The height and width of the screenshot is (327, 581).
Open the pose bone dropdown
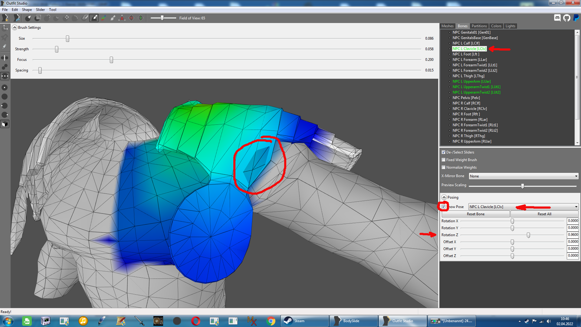[524, 207]
